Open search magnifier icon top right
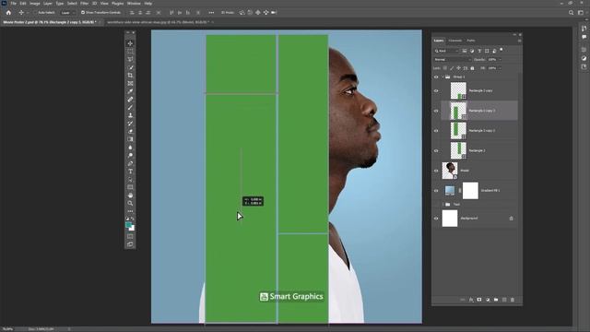The image size is (590, 332). tap(571, 12)
